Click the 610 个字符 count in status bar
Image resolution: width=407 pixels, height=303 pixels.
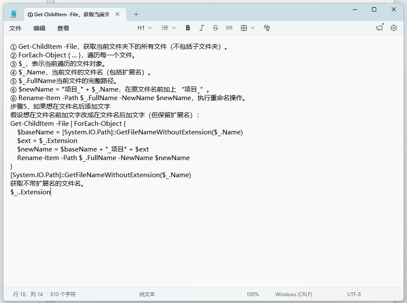63,294
